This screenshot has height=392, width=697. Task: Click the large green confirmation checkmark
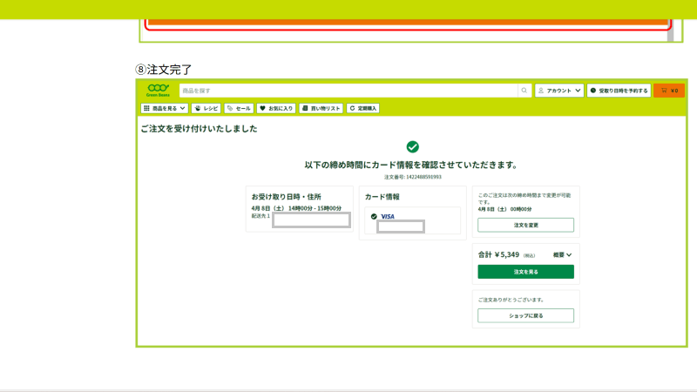412,146
